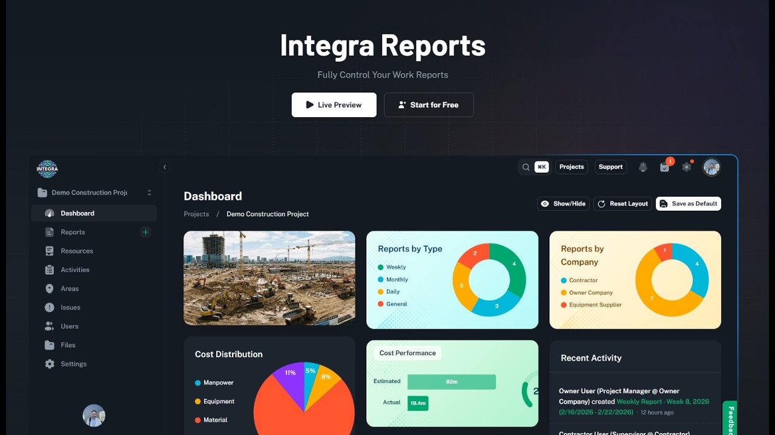Click the Settings gear icon in the sidebar
775x435 pixels.
[50, 364]
